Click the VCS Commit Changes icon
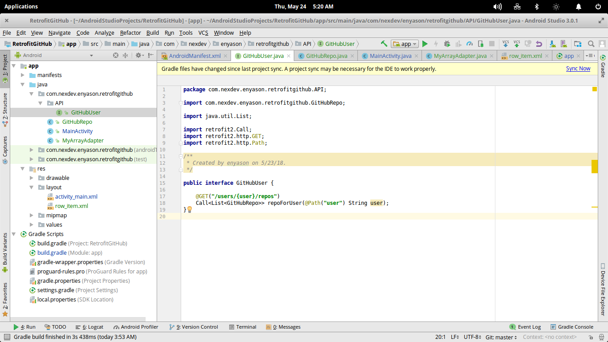The width and height of the screenshot is (608, 342). click(517, 44)
